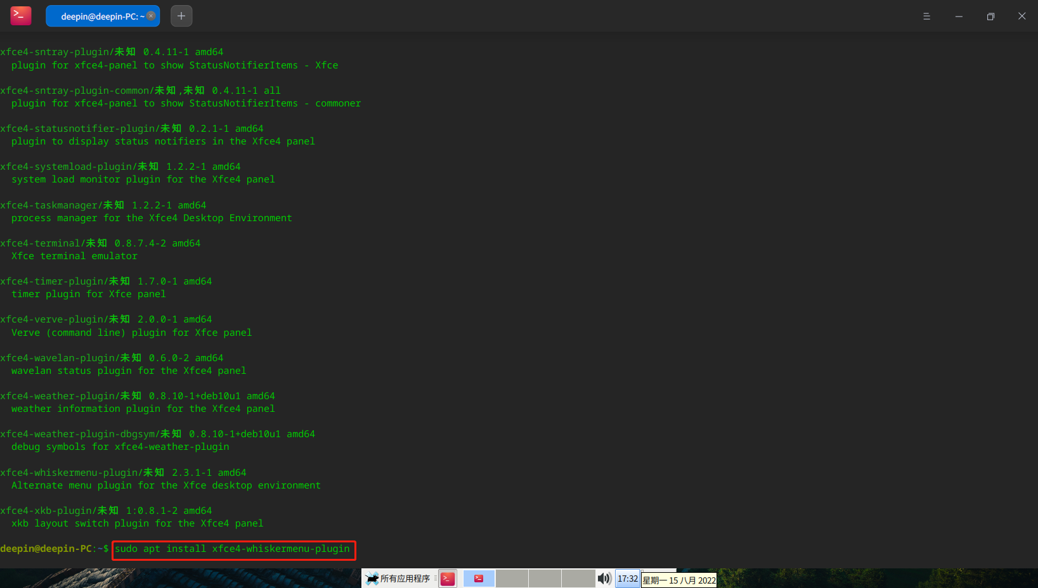Close the deepin@deepin-PC tab with its x
Screen dimensions: 1038x588
[151, 16]
